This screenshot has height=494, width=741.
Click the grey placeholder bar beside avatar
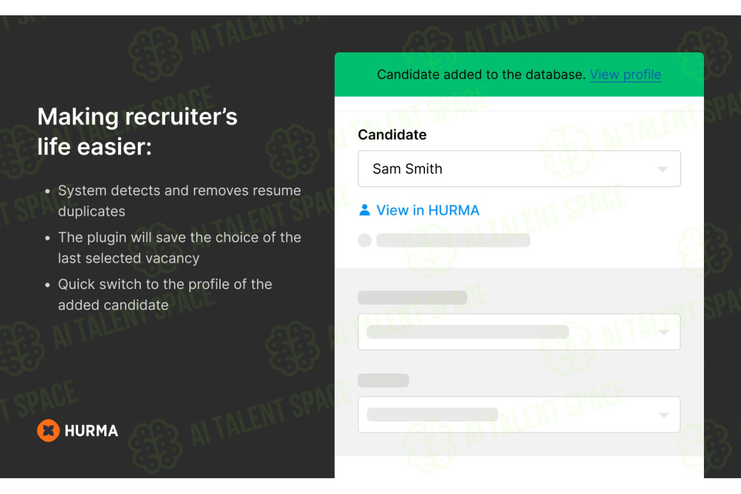453,241
